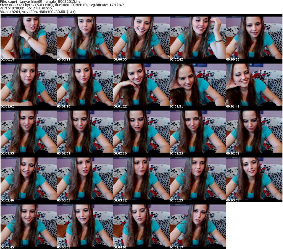Open the frame stamped 00:01:42
This screenshot has height=249, width=283.
[x=254, y=85]
